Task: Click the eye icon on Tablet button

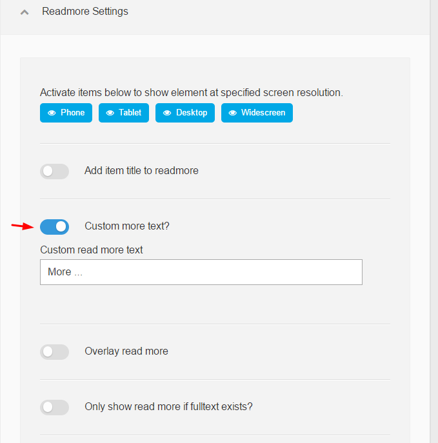Action: (110, 113)
